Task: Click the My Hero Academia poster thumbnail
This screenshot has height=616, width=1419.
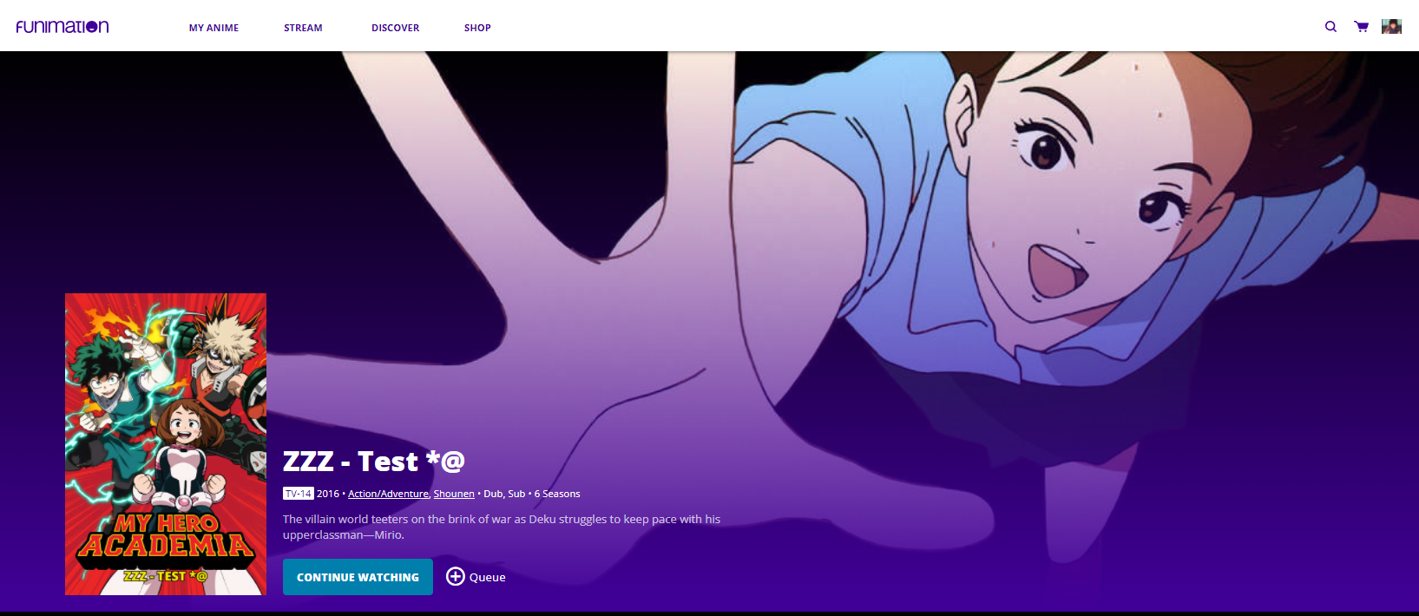Action: [x=166, y=443]
